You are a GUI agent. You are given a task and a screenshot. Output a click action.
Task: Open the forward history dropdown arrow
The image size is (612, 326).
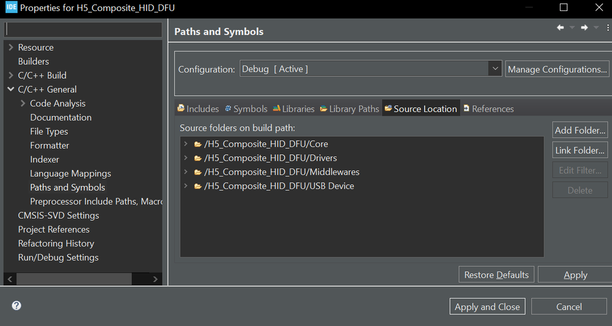coord(596,28)
